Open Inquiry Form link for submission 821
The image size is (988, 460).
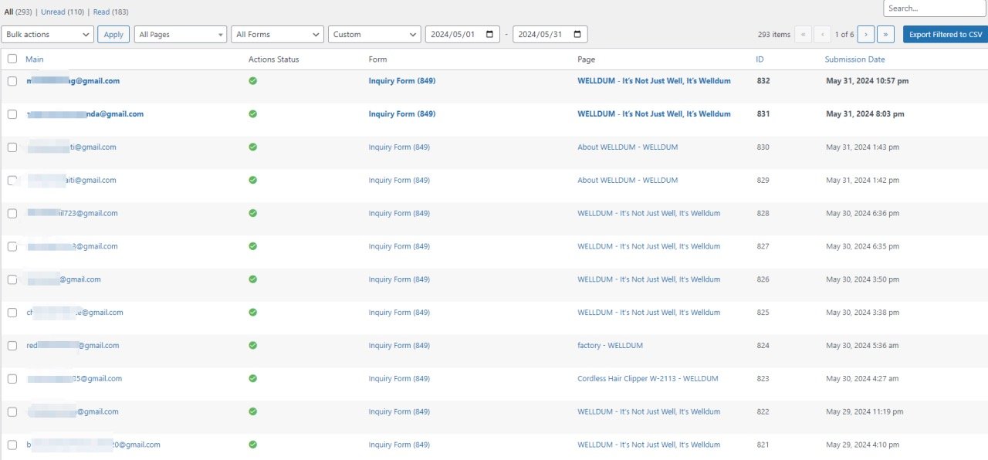399,445
